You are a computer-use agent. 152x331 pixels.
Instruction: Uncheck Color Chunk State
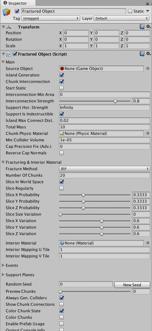[61, 311]
